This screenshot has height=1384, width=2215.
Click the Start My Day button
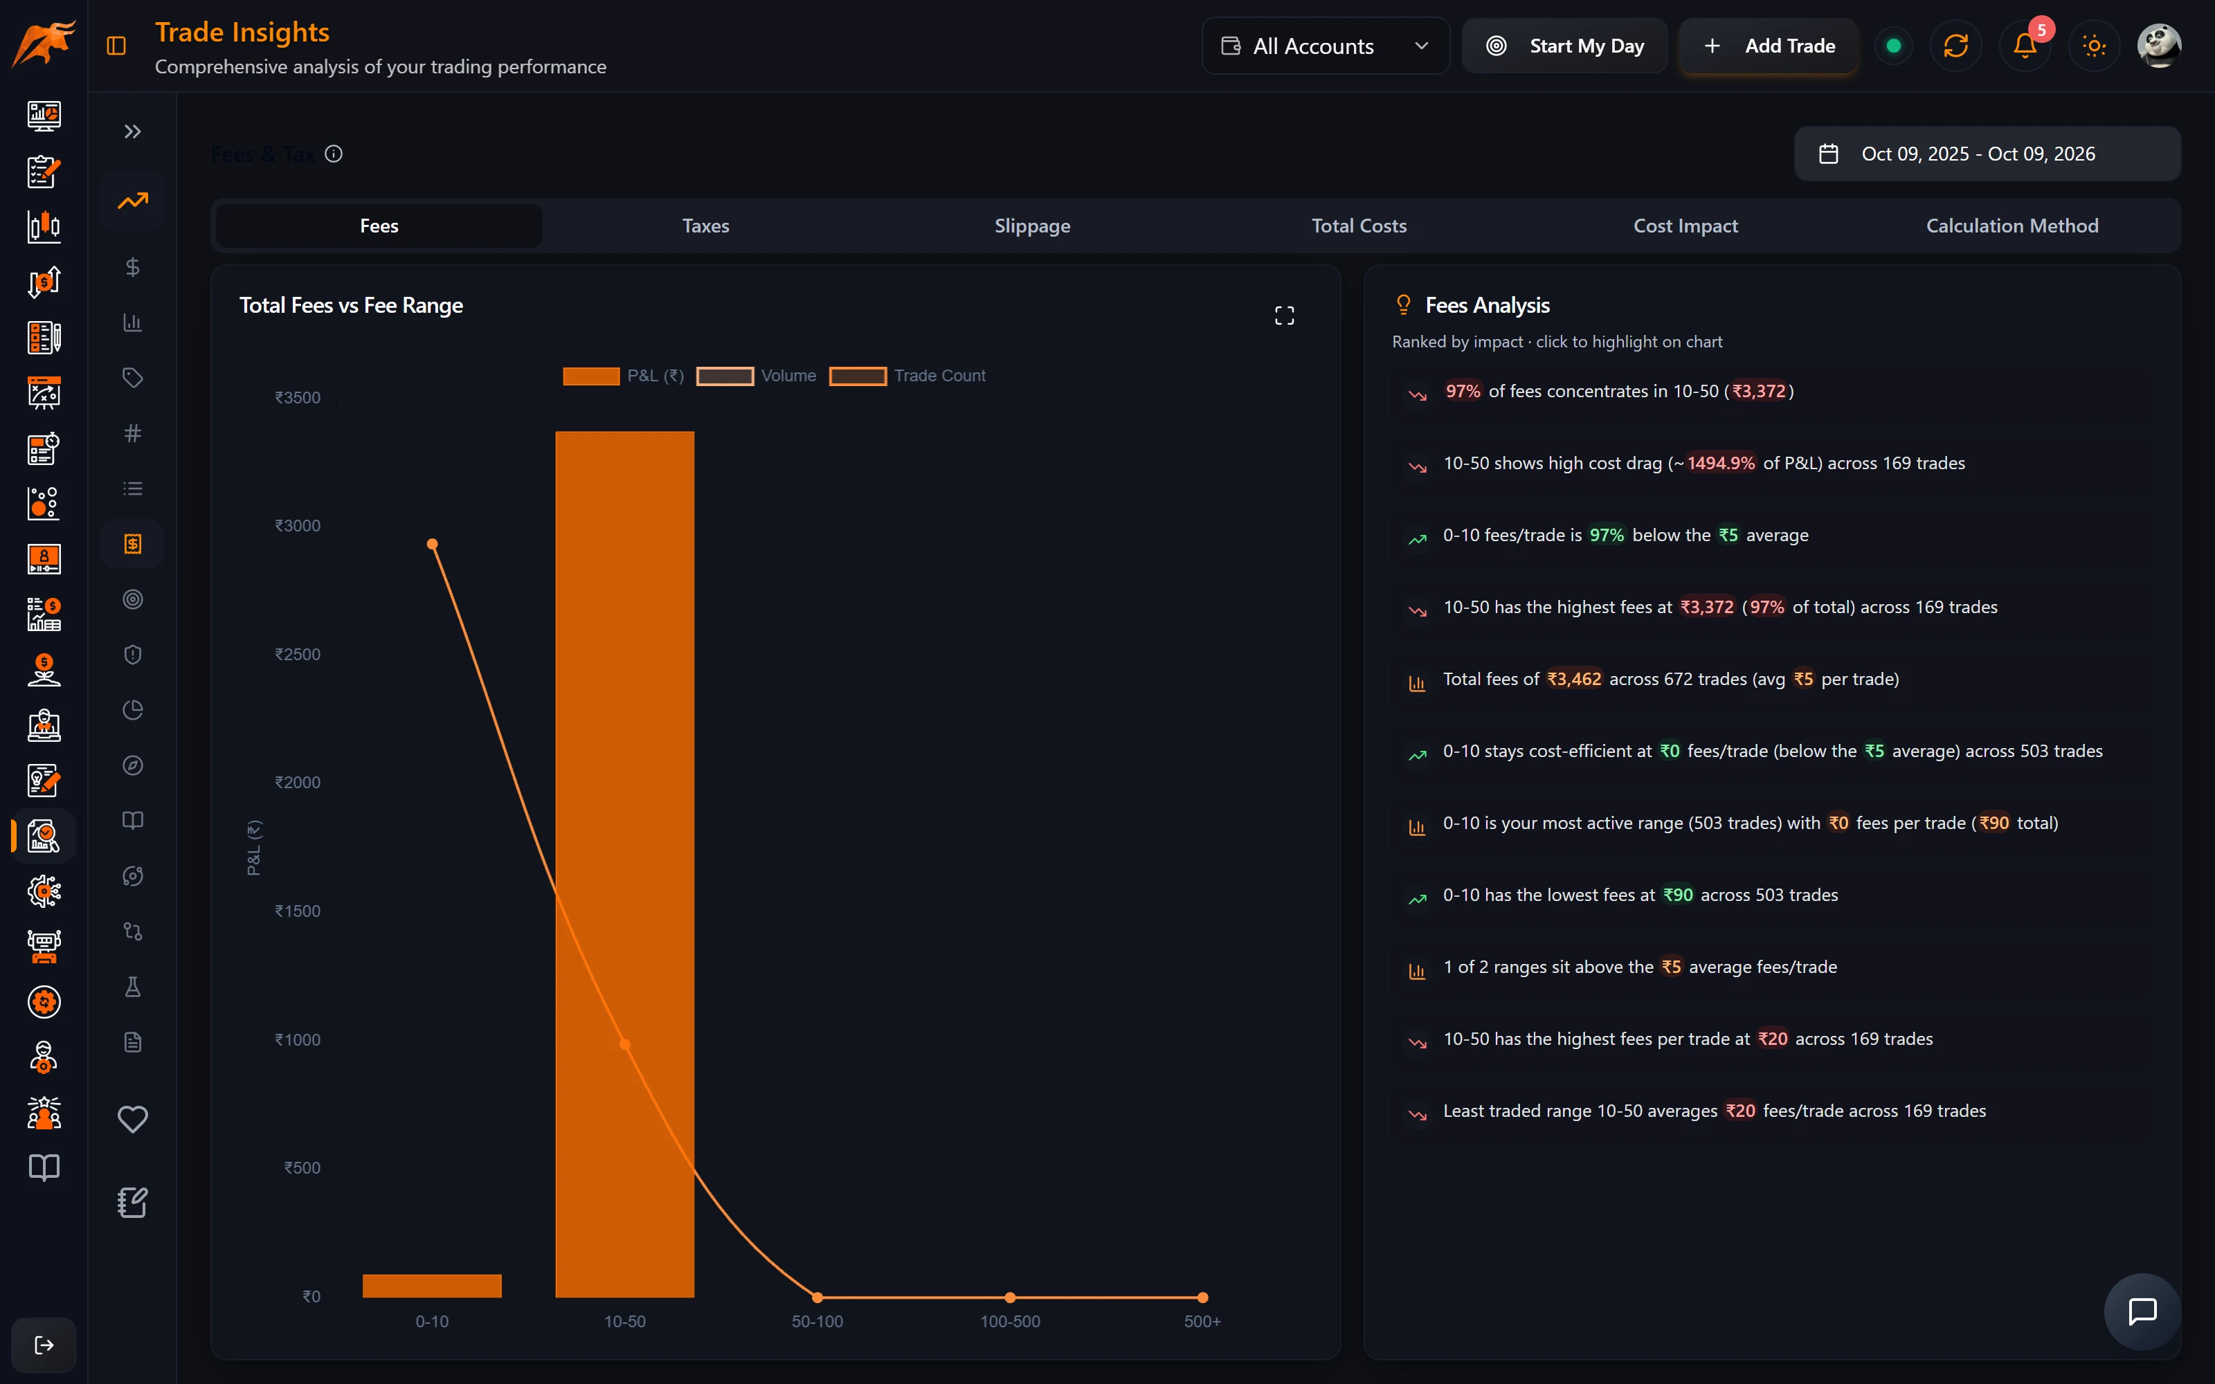[1564, 46]
